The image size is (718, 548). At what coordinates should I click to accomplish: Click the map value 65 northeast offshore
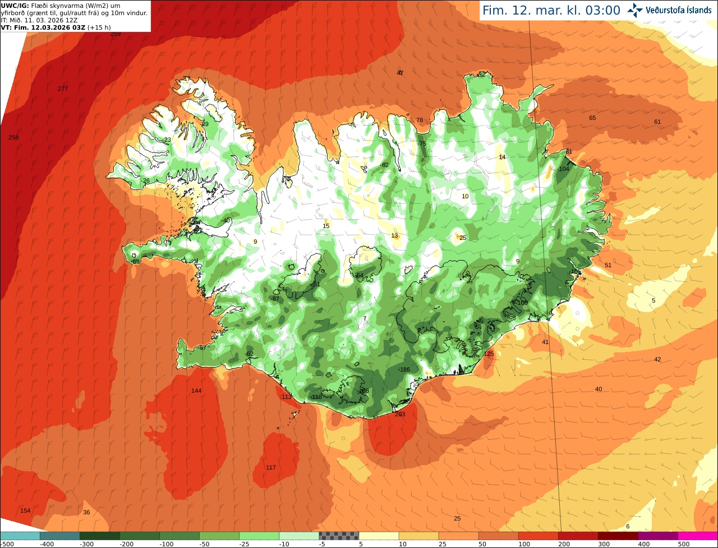pyautogui.click(x=592, y=118)
